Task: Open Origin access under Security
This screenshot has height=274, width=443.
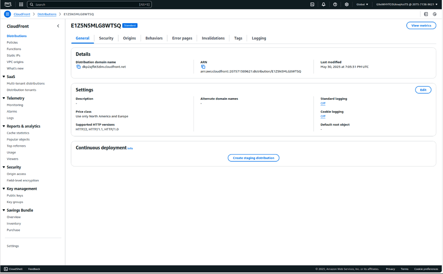Action: pyautogui.click(x=16, y=174)
